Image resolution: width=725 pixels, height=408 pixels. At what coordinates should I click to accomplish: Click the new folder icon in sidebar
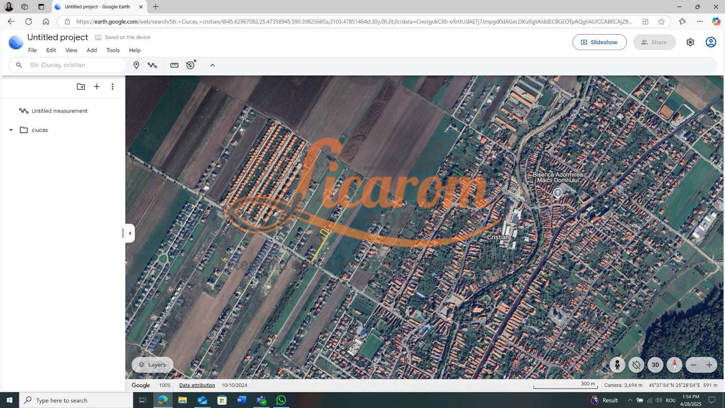coord(81,87)
